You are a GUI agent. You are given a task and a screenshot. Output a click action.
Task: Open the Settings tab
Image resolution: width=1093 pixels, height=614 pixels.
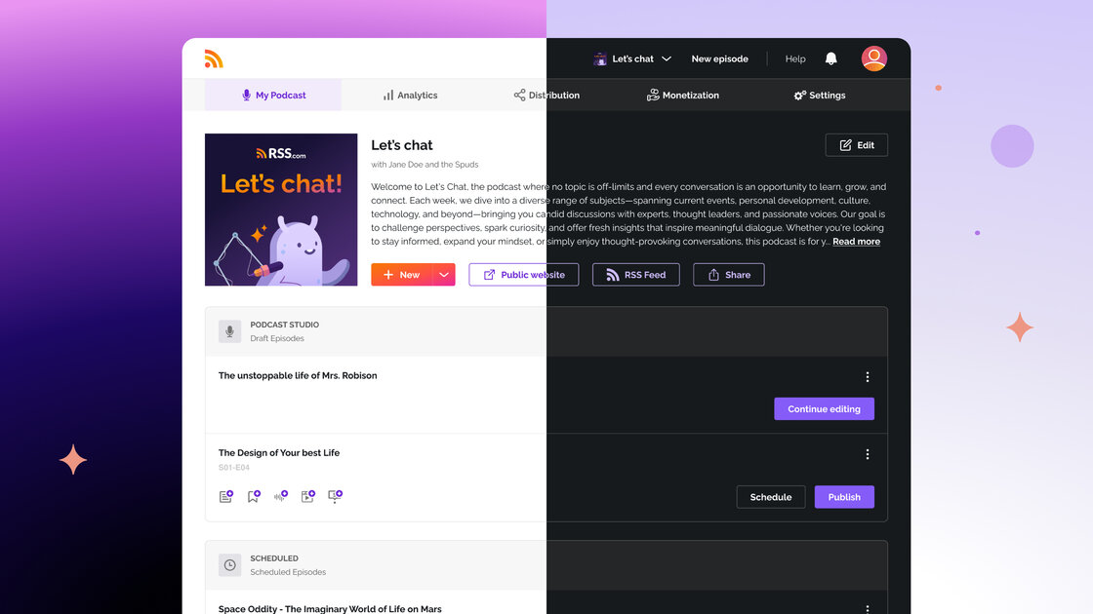819,96
